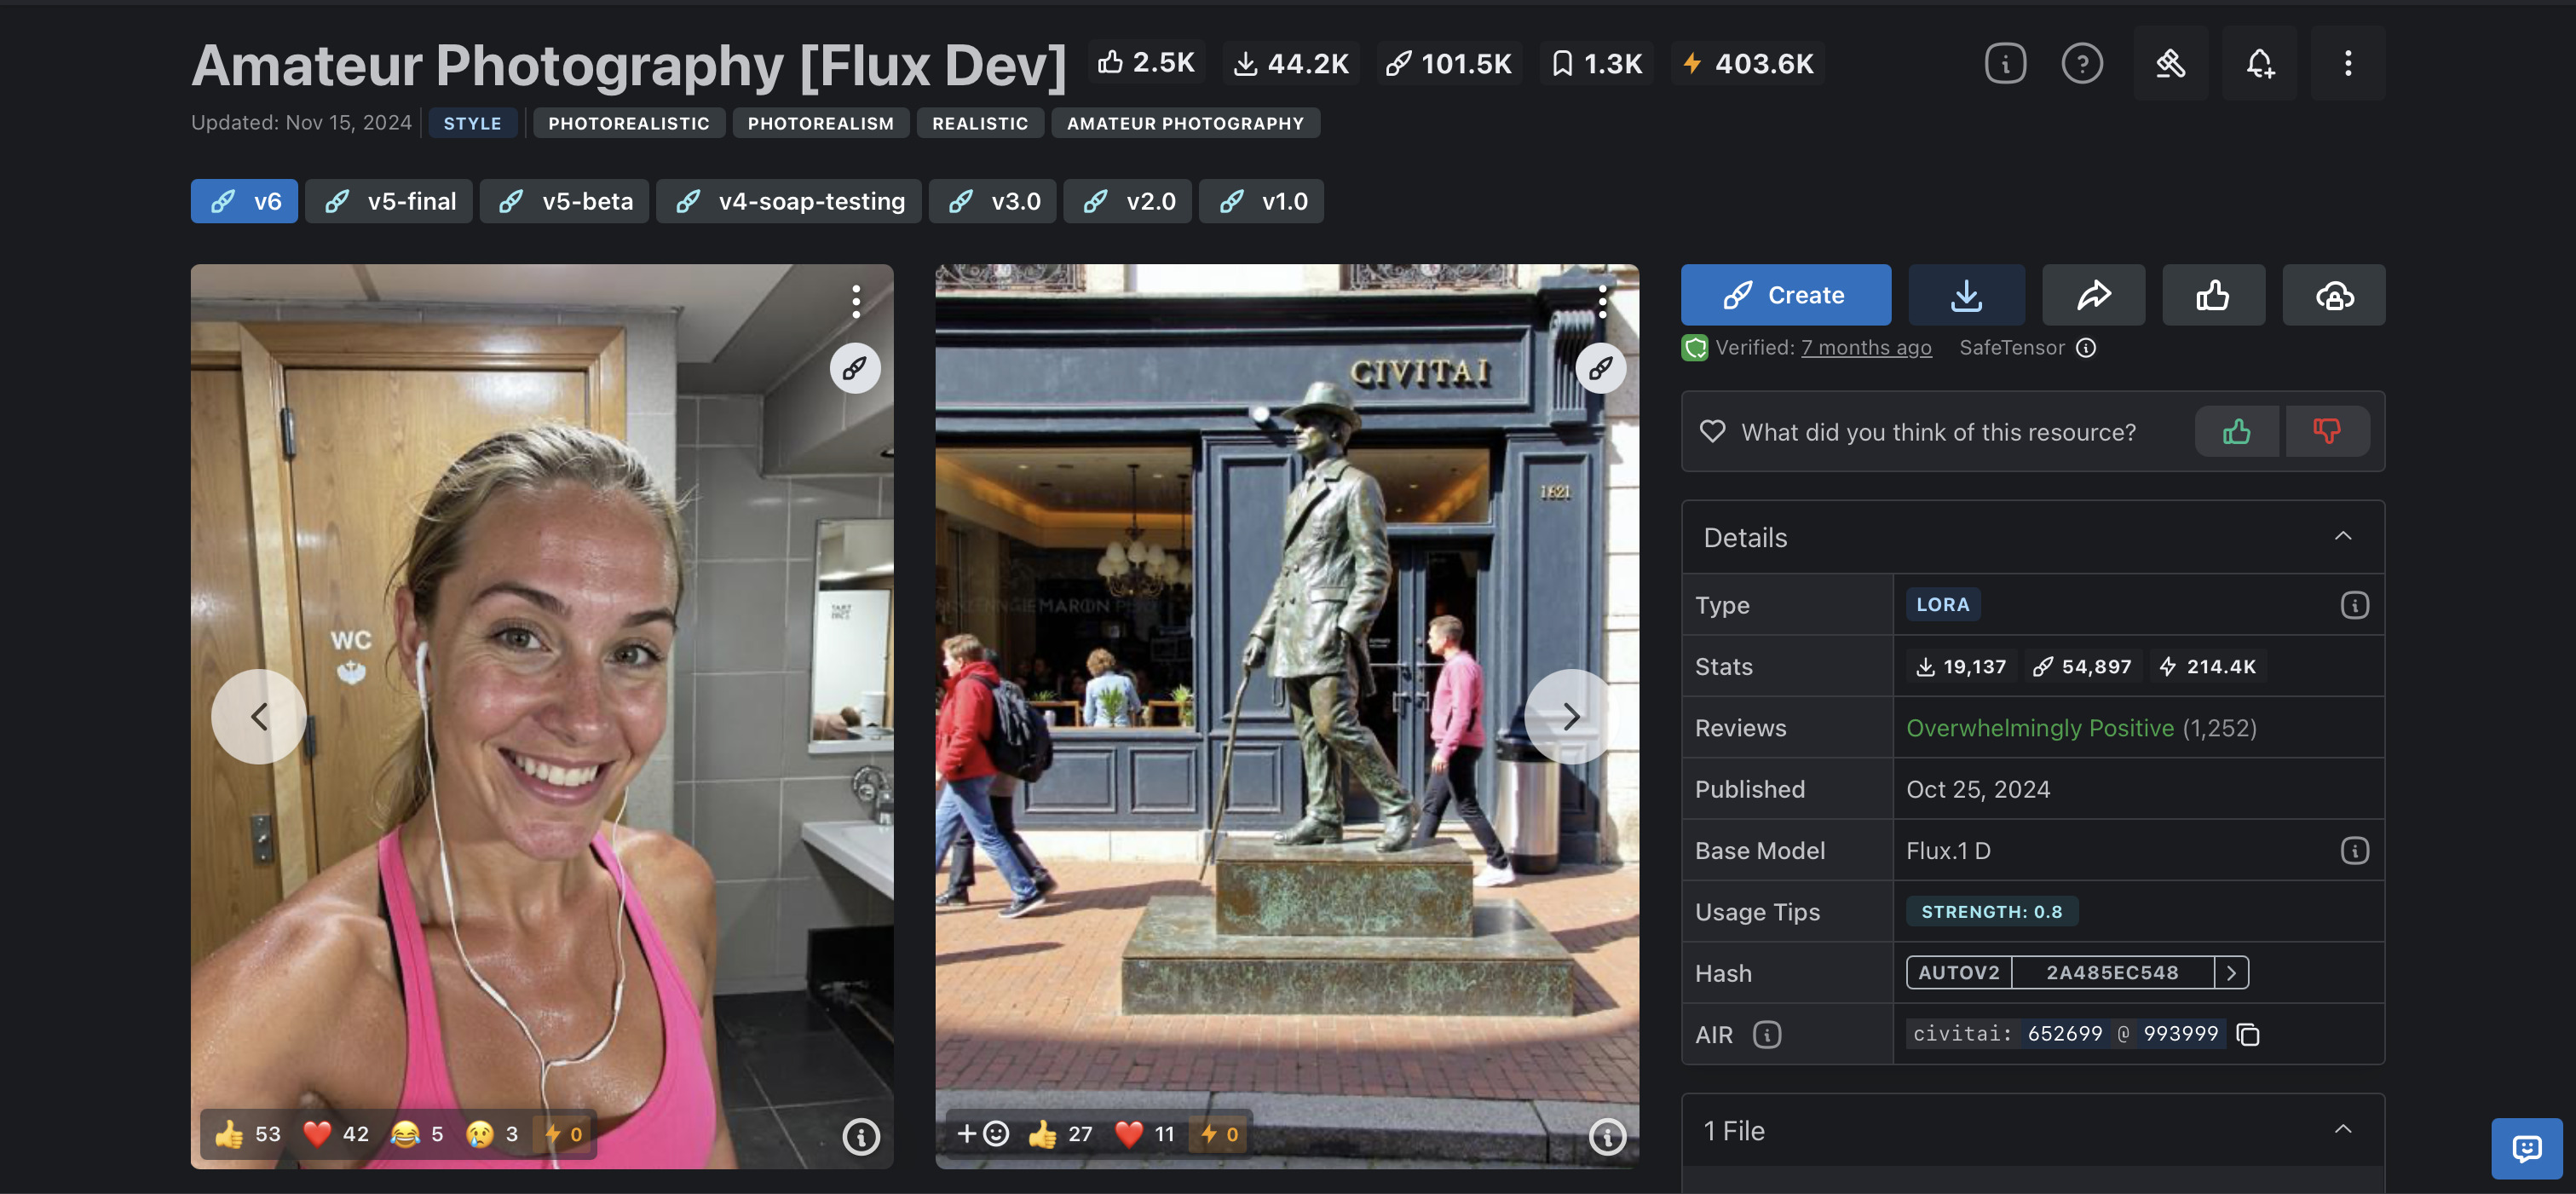Switch to the v5-final version tab

[x=389, y=201]
